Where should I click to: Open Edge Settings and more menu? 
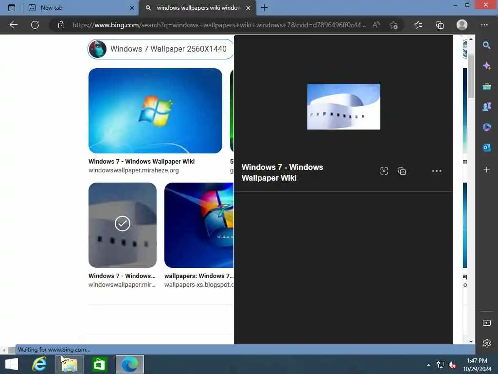coord(484,25)
